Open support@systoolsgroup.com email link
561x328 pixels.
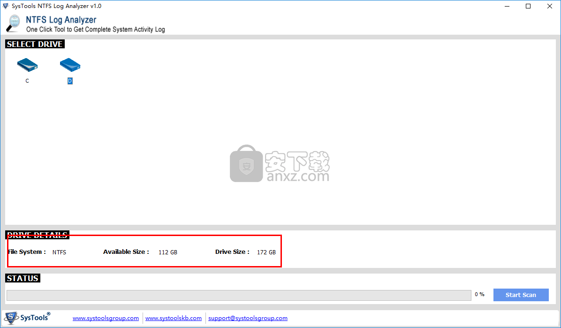click(248, 318)
